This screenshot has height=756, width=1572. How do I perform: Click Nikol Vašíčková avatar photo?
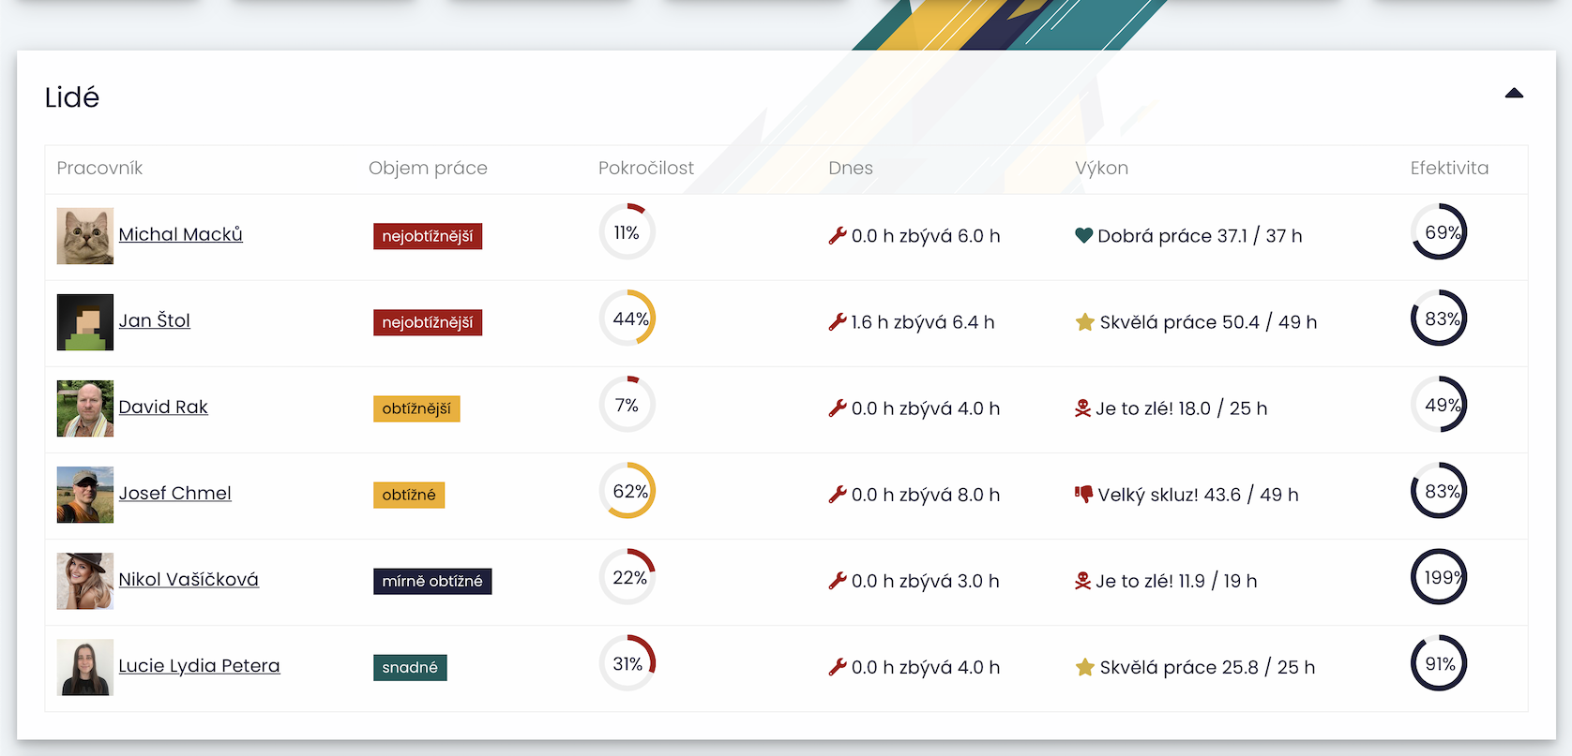pos(85,581)
